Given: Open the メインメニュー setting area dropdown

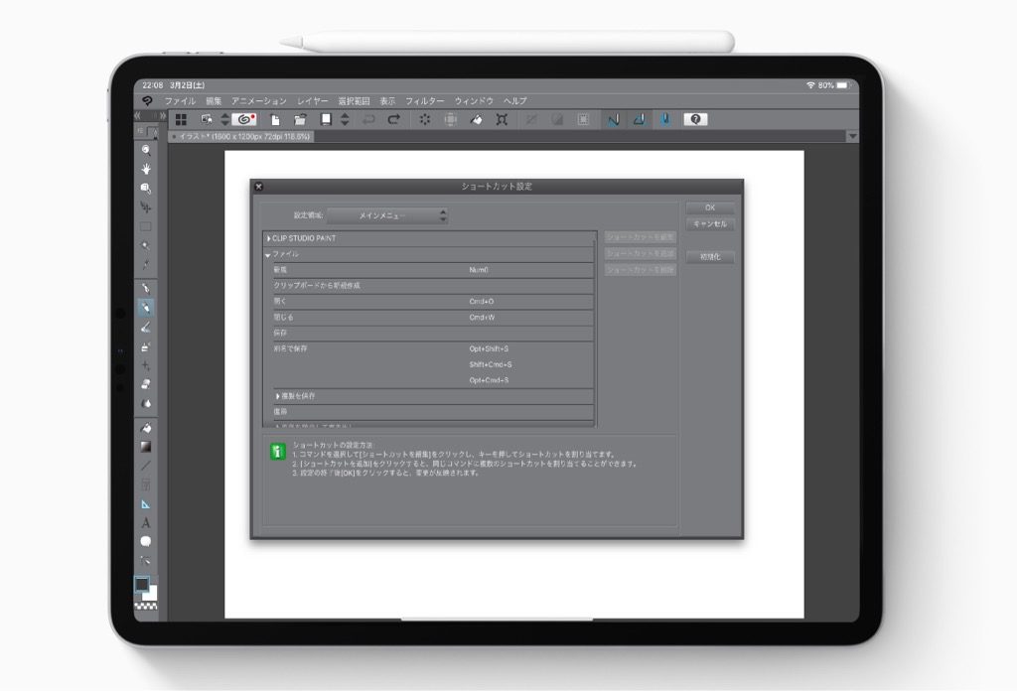Looking at the screenshot, I should (387, 215).
